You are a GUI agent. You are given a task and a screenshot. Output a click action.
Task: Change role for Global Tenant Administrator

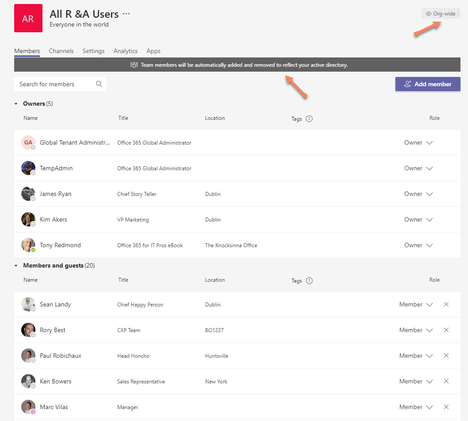pyautogui.click(x=418, y=142)
